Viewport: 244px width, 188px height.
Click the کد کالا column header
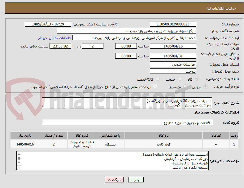pos(216,136)
